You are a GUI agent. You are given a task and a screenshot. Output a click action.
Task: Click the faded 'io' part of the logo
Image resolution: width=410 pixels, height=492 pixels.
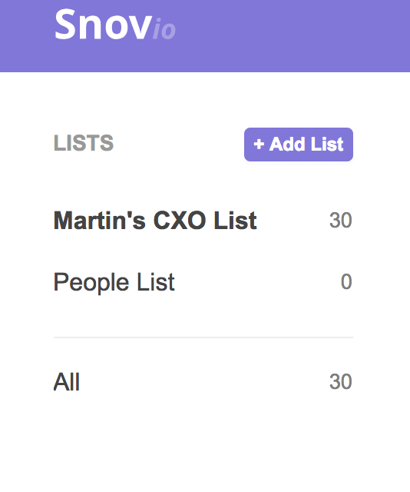(x=164, y=29)
